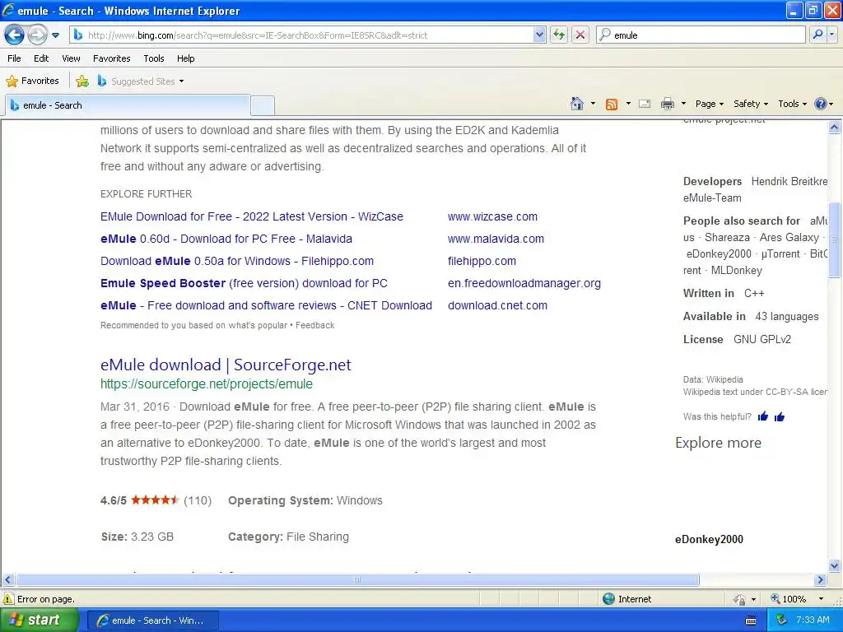Click MLDonkey in People also search for
Screen dimensions: 843x632
(x=737, y=270)
